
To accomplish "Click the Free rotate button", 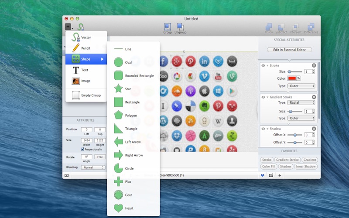I will (x=100, y=157).
